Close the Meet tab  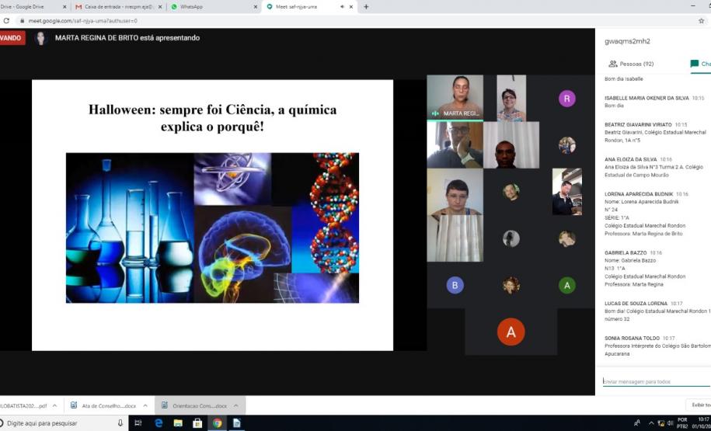351,7
